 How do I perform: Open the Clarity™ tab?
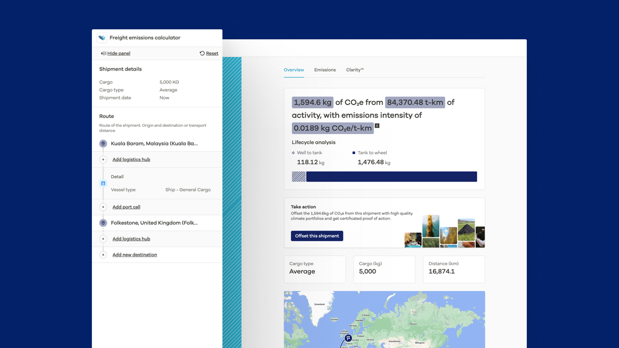click(354, 70)
